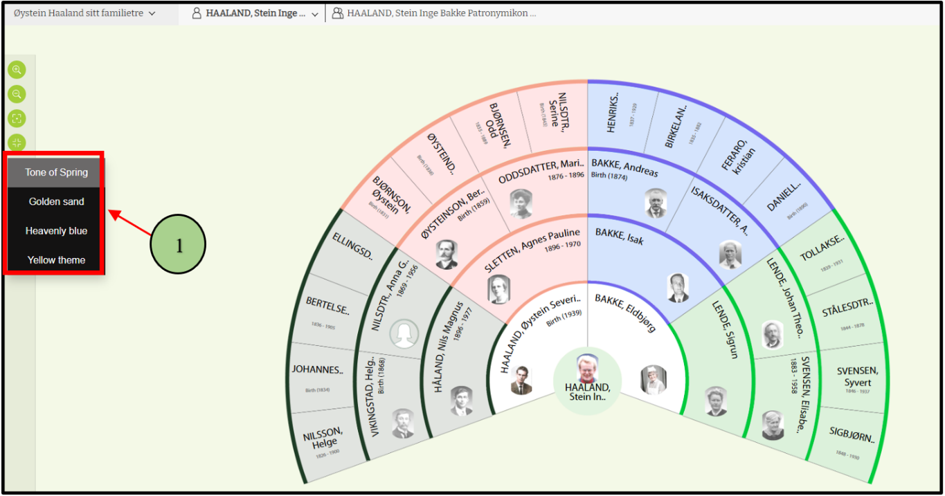Open the HAALAND, Stein Inge dropdown arrow

[315, 14]
